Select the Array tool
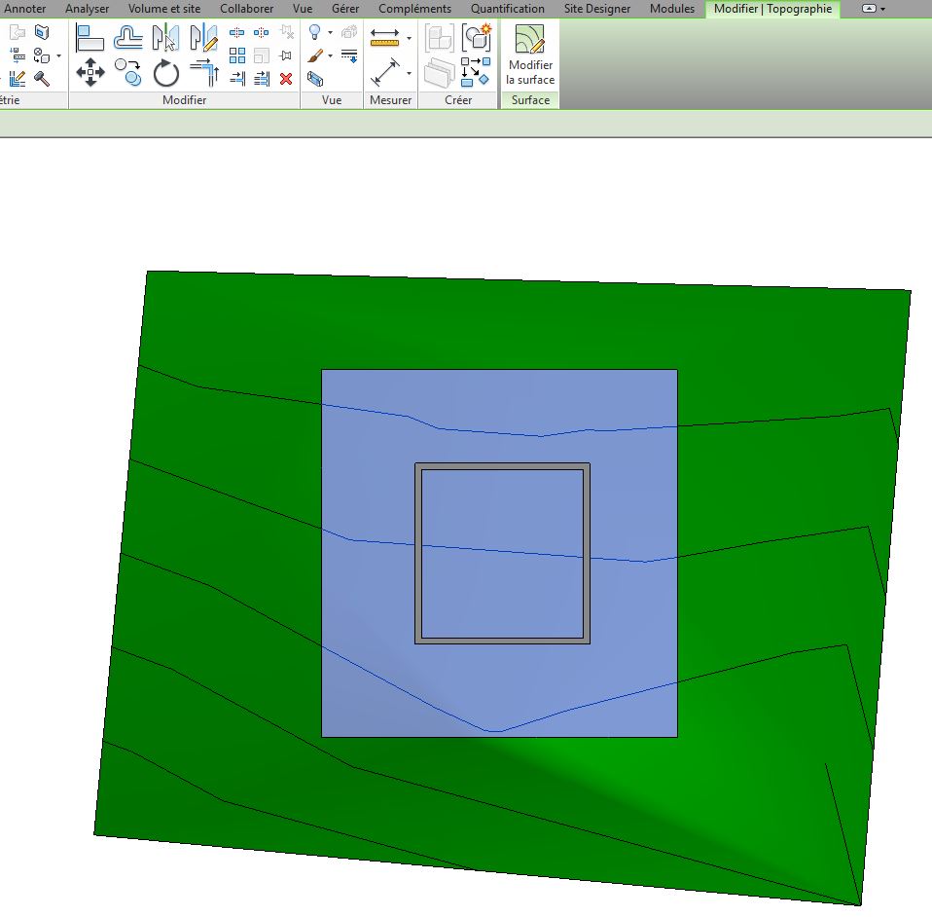Viewport: 932px width, 917px height. (237, 55)
